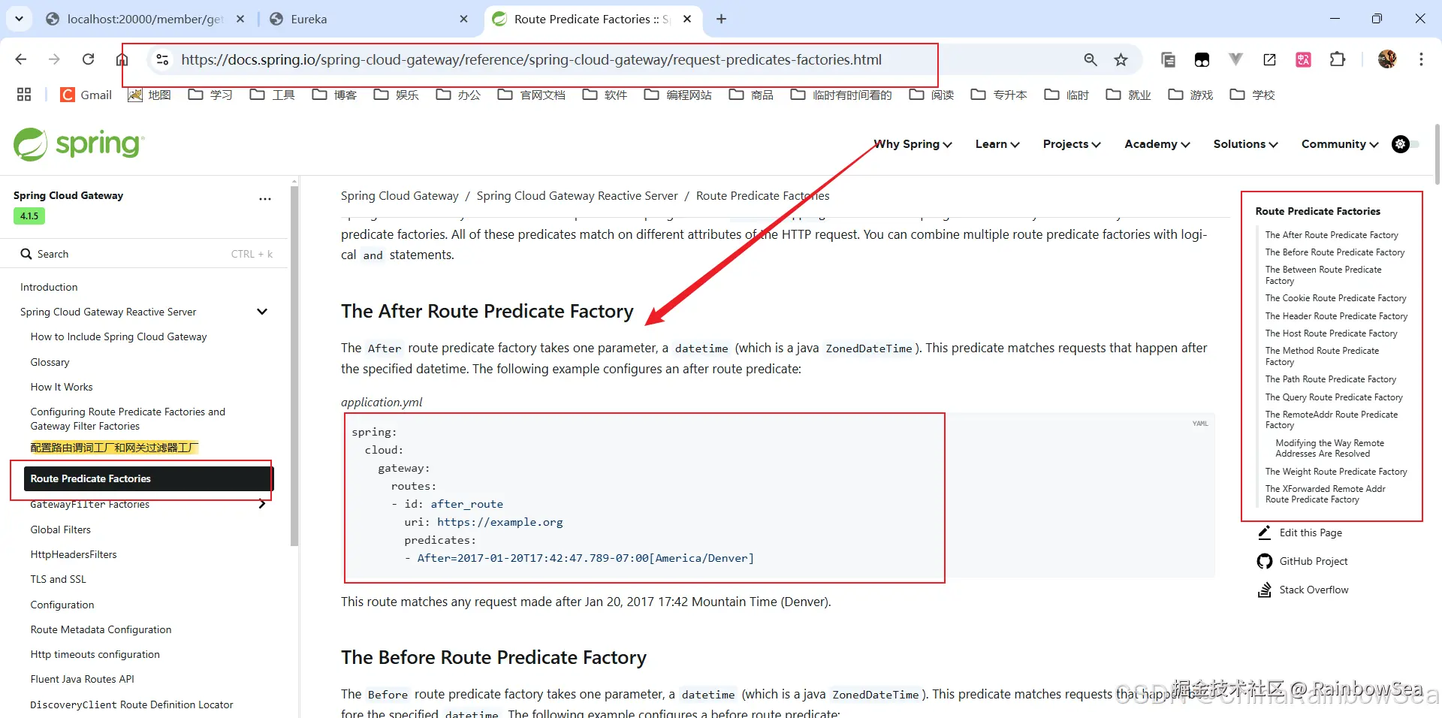Expand the Projects menu
This screenshot has width=1442, height=718.
[x=1072, y=144]
